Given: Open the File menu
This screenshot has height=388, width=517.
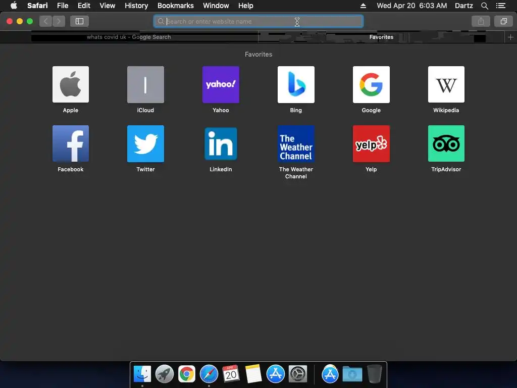Looking at the screenshot, I should pos(63,6).
